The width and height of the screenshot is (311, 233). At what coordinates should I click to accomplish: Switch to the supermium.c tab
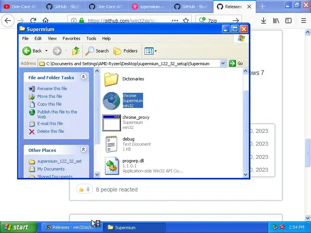[x=149, y=7]
